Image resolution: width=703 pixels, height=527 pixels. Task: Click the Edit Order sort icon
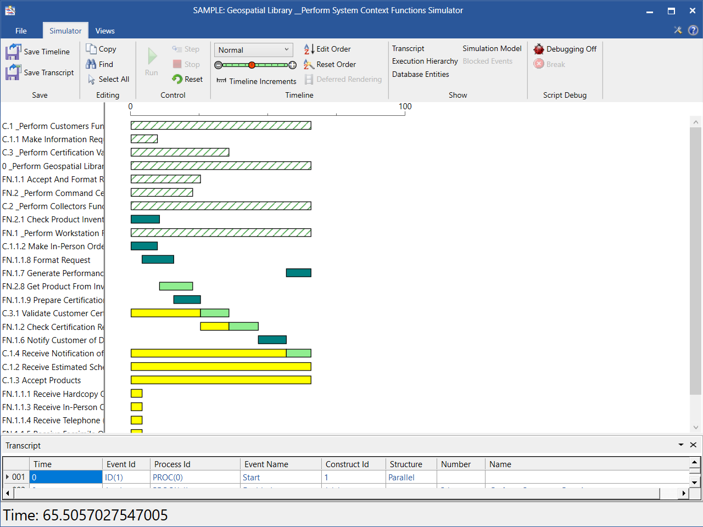point(309,49)
